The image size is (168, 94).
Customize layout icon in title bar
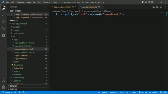pyautogui.click(x=152, y=2)
